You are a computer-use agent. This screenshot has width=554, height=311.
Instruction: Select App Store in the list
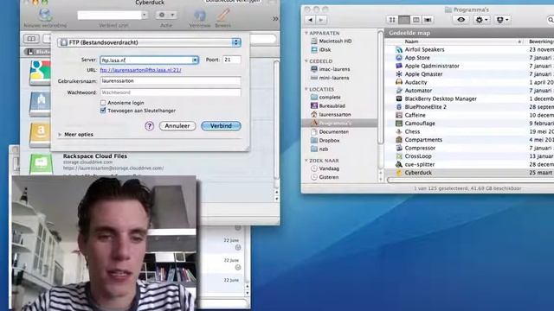tap(417, 58)
